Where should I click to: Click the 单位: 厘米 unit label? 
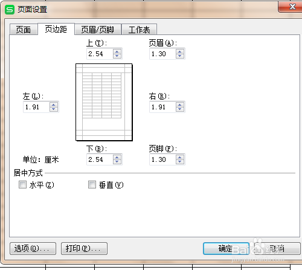coord(40,159)
